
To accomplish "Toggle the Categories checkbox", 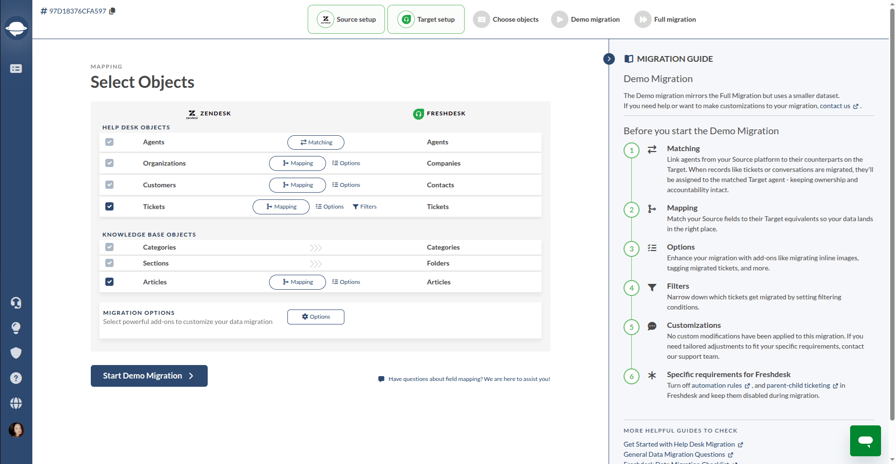I will 110,247.
